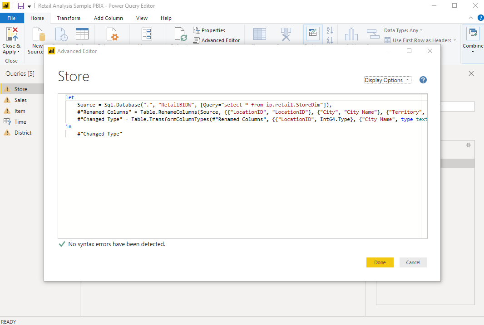Switch to the Transform tab
The width and height of the screenshot is (484, 325).
tap(69, 18)
